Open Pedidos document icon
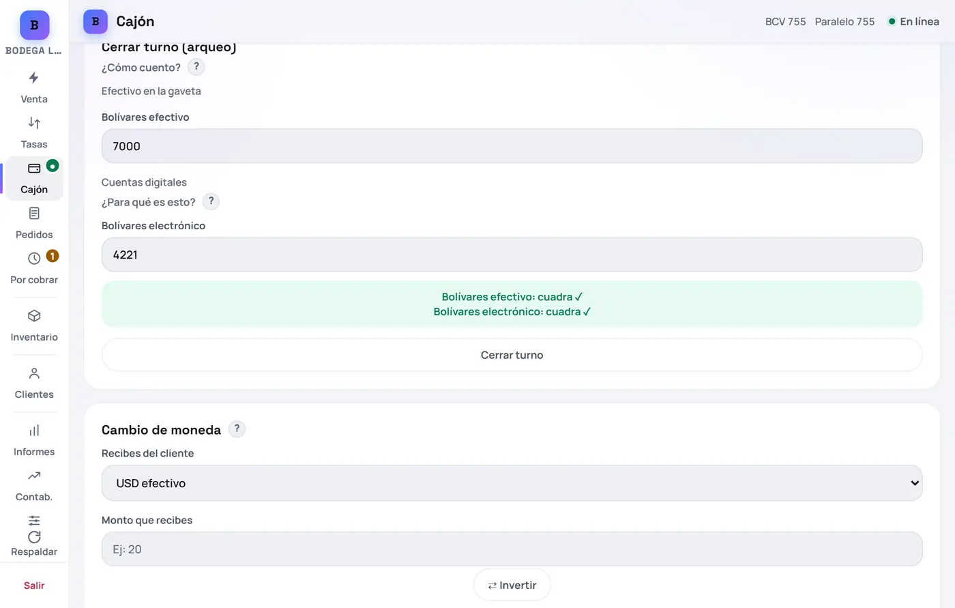This screenshot has width=955, height=608. coord(34,214)
